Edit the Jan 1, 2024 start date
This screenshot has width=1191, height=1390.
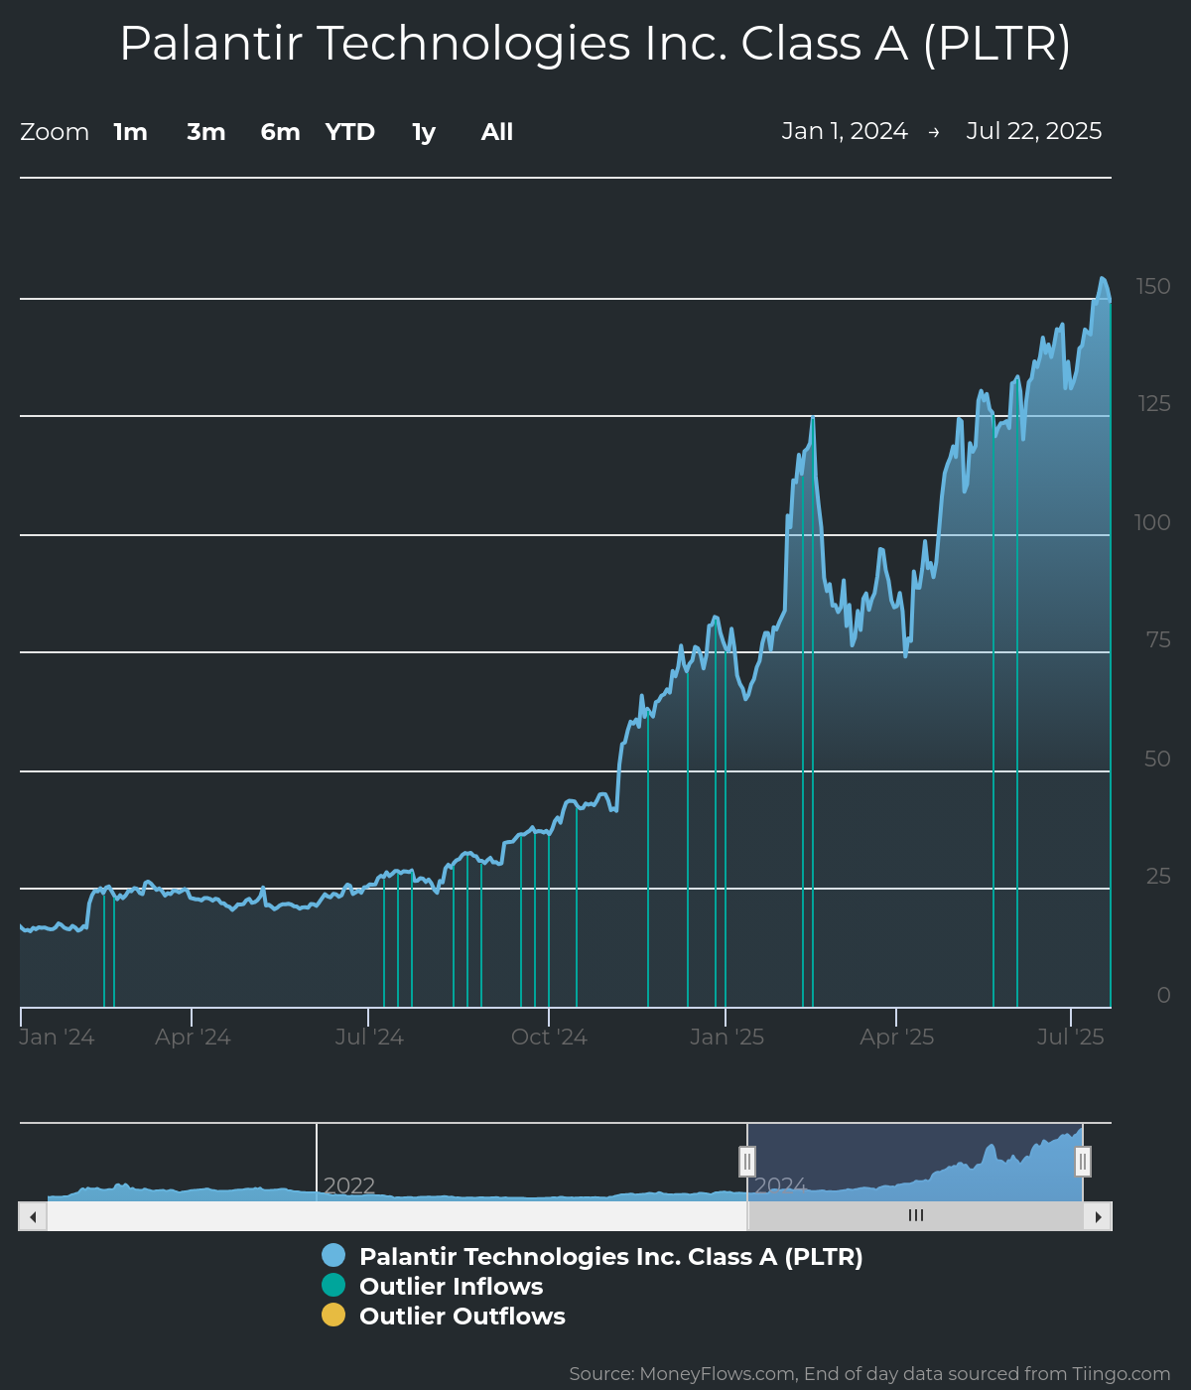pyautogui.click(x=845, y=131)
